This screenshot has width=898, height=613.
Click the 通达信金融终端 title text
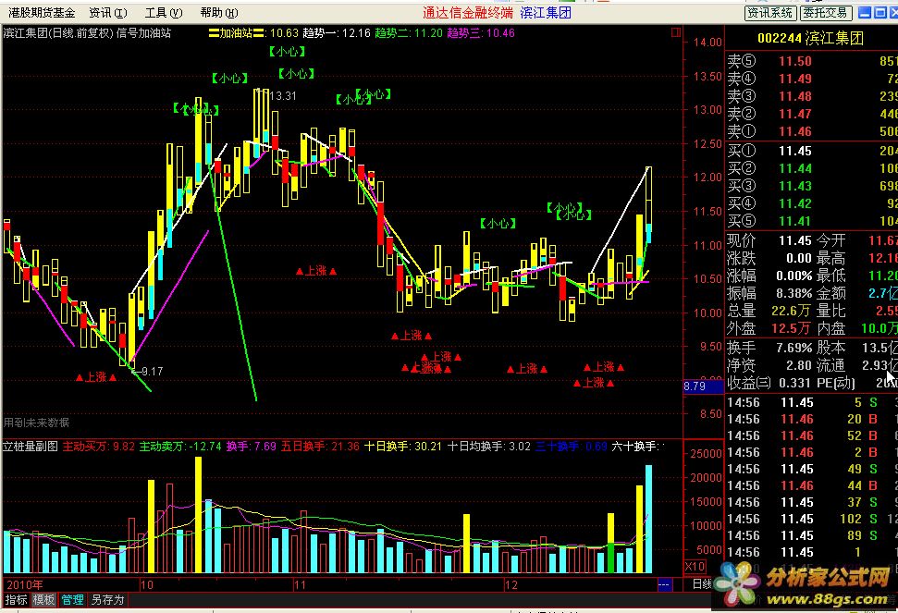point(468,13)
